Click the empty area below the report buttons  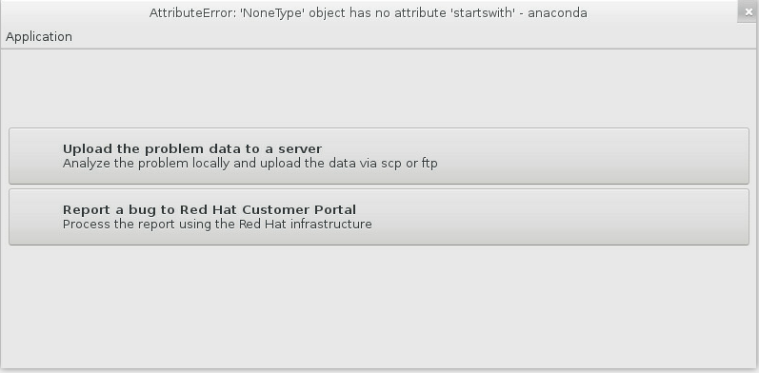pyautogui.click(x=378, y=305)
